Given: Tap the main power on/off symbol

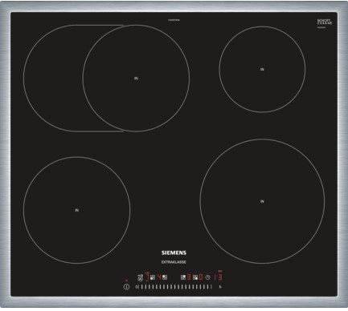Looking at the screenshot, I should tap(126, 287).
